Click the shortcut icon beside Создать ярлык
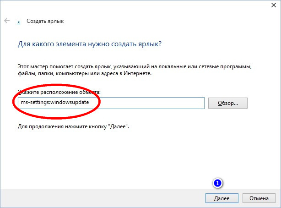The height and width of the screenshot is (208, 281). pyautogui.click(x=19, y=22)
